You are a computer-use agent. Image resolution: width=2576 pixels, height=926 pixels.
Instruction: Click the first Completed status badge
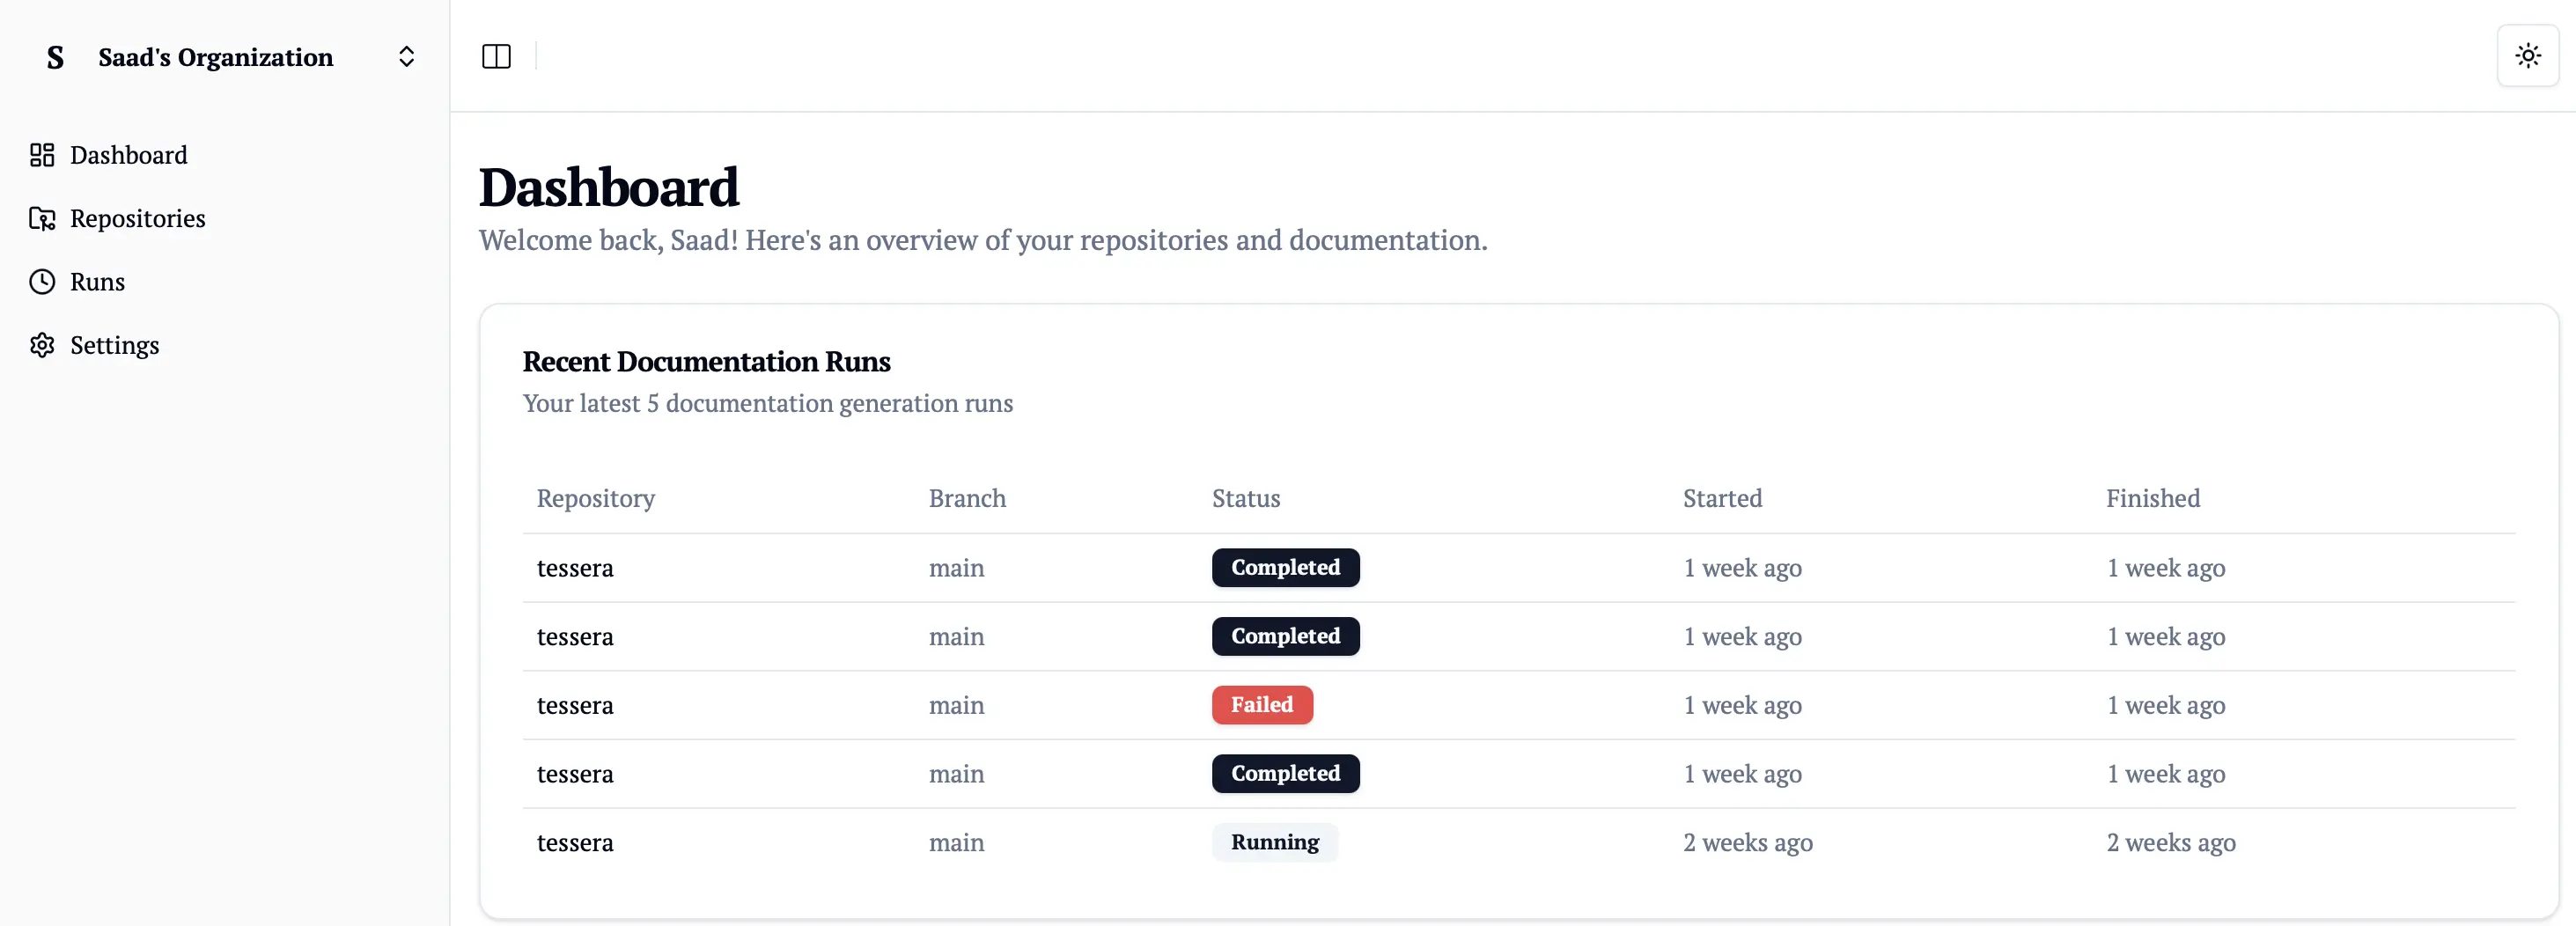coord(1285,568)
